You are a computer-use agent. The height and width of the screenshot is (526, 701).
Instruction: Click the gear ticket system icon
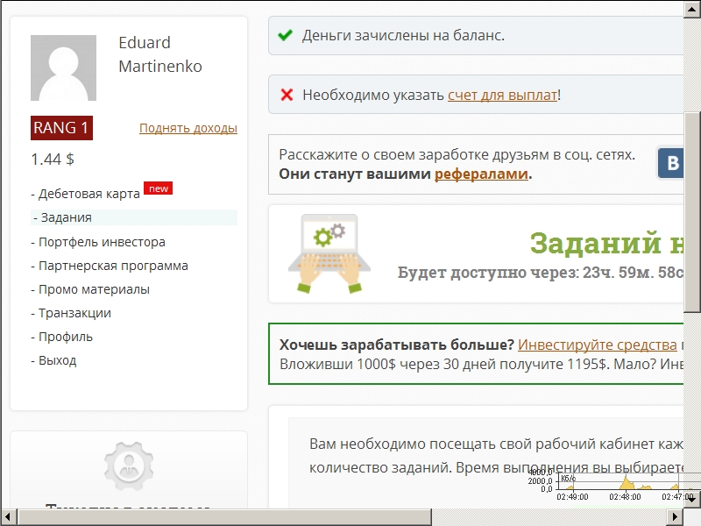[x=129, y=466]
